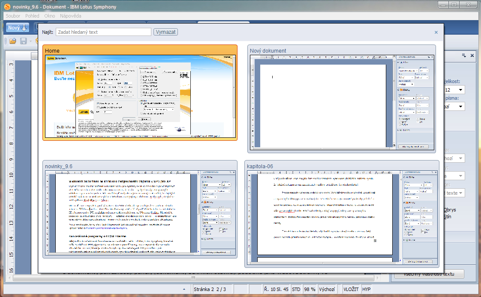Click the Vymazat button to clear search
The width and height of the screenshot is (481, 297).
[x=165, y=32]
